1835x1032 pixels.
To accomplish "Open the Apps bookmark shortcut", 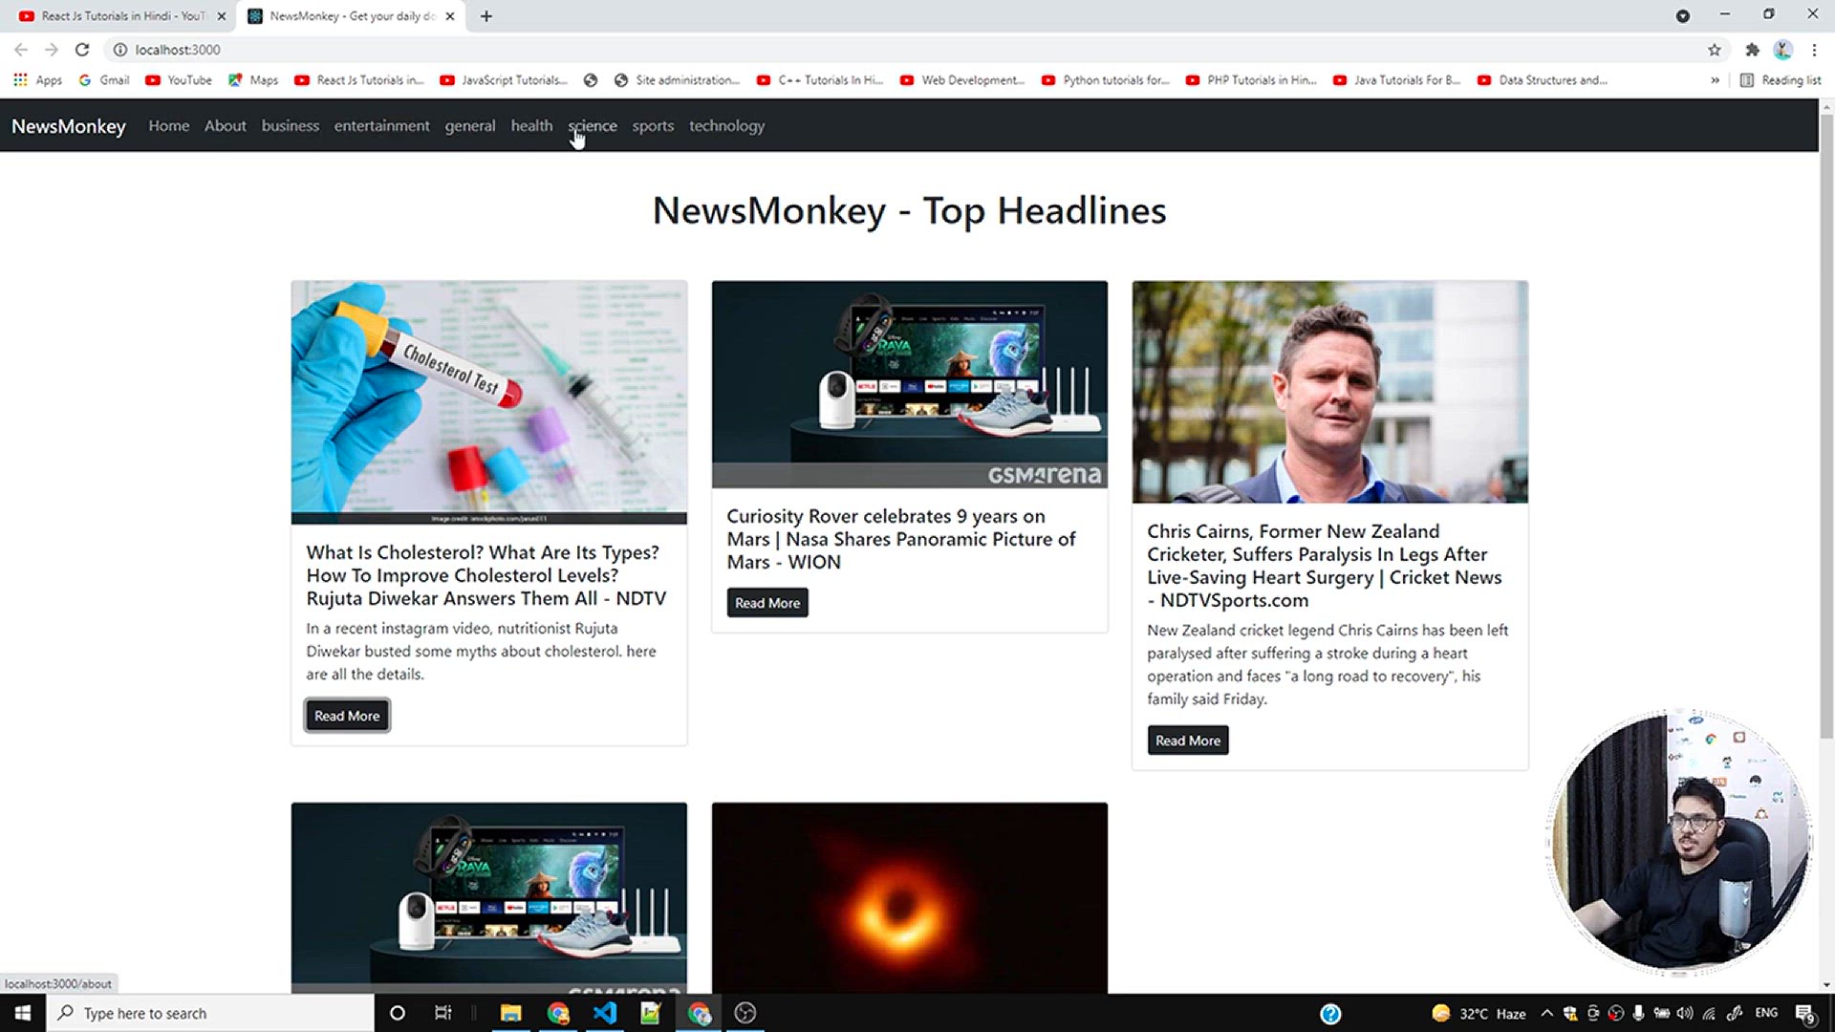I will click(38, 80).
